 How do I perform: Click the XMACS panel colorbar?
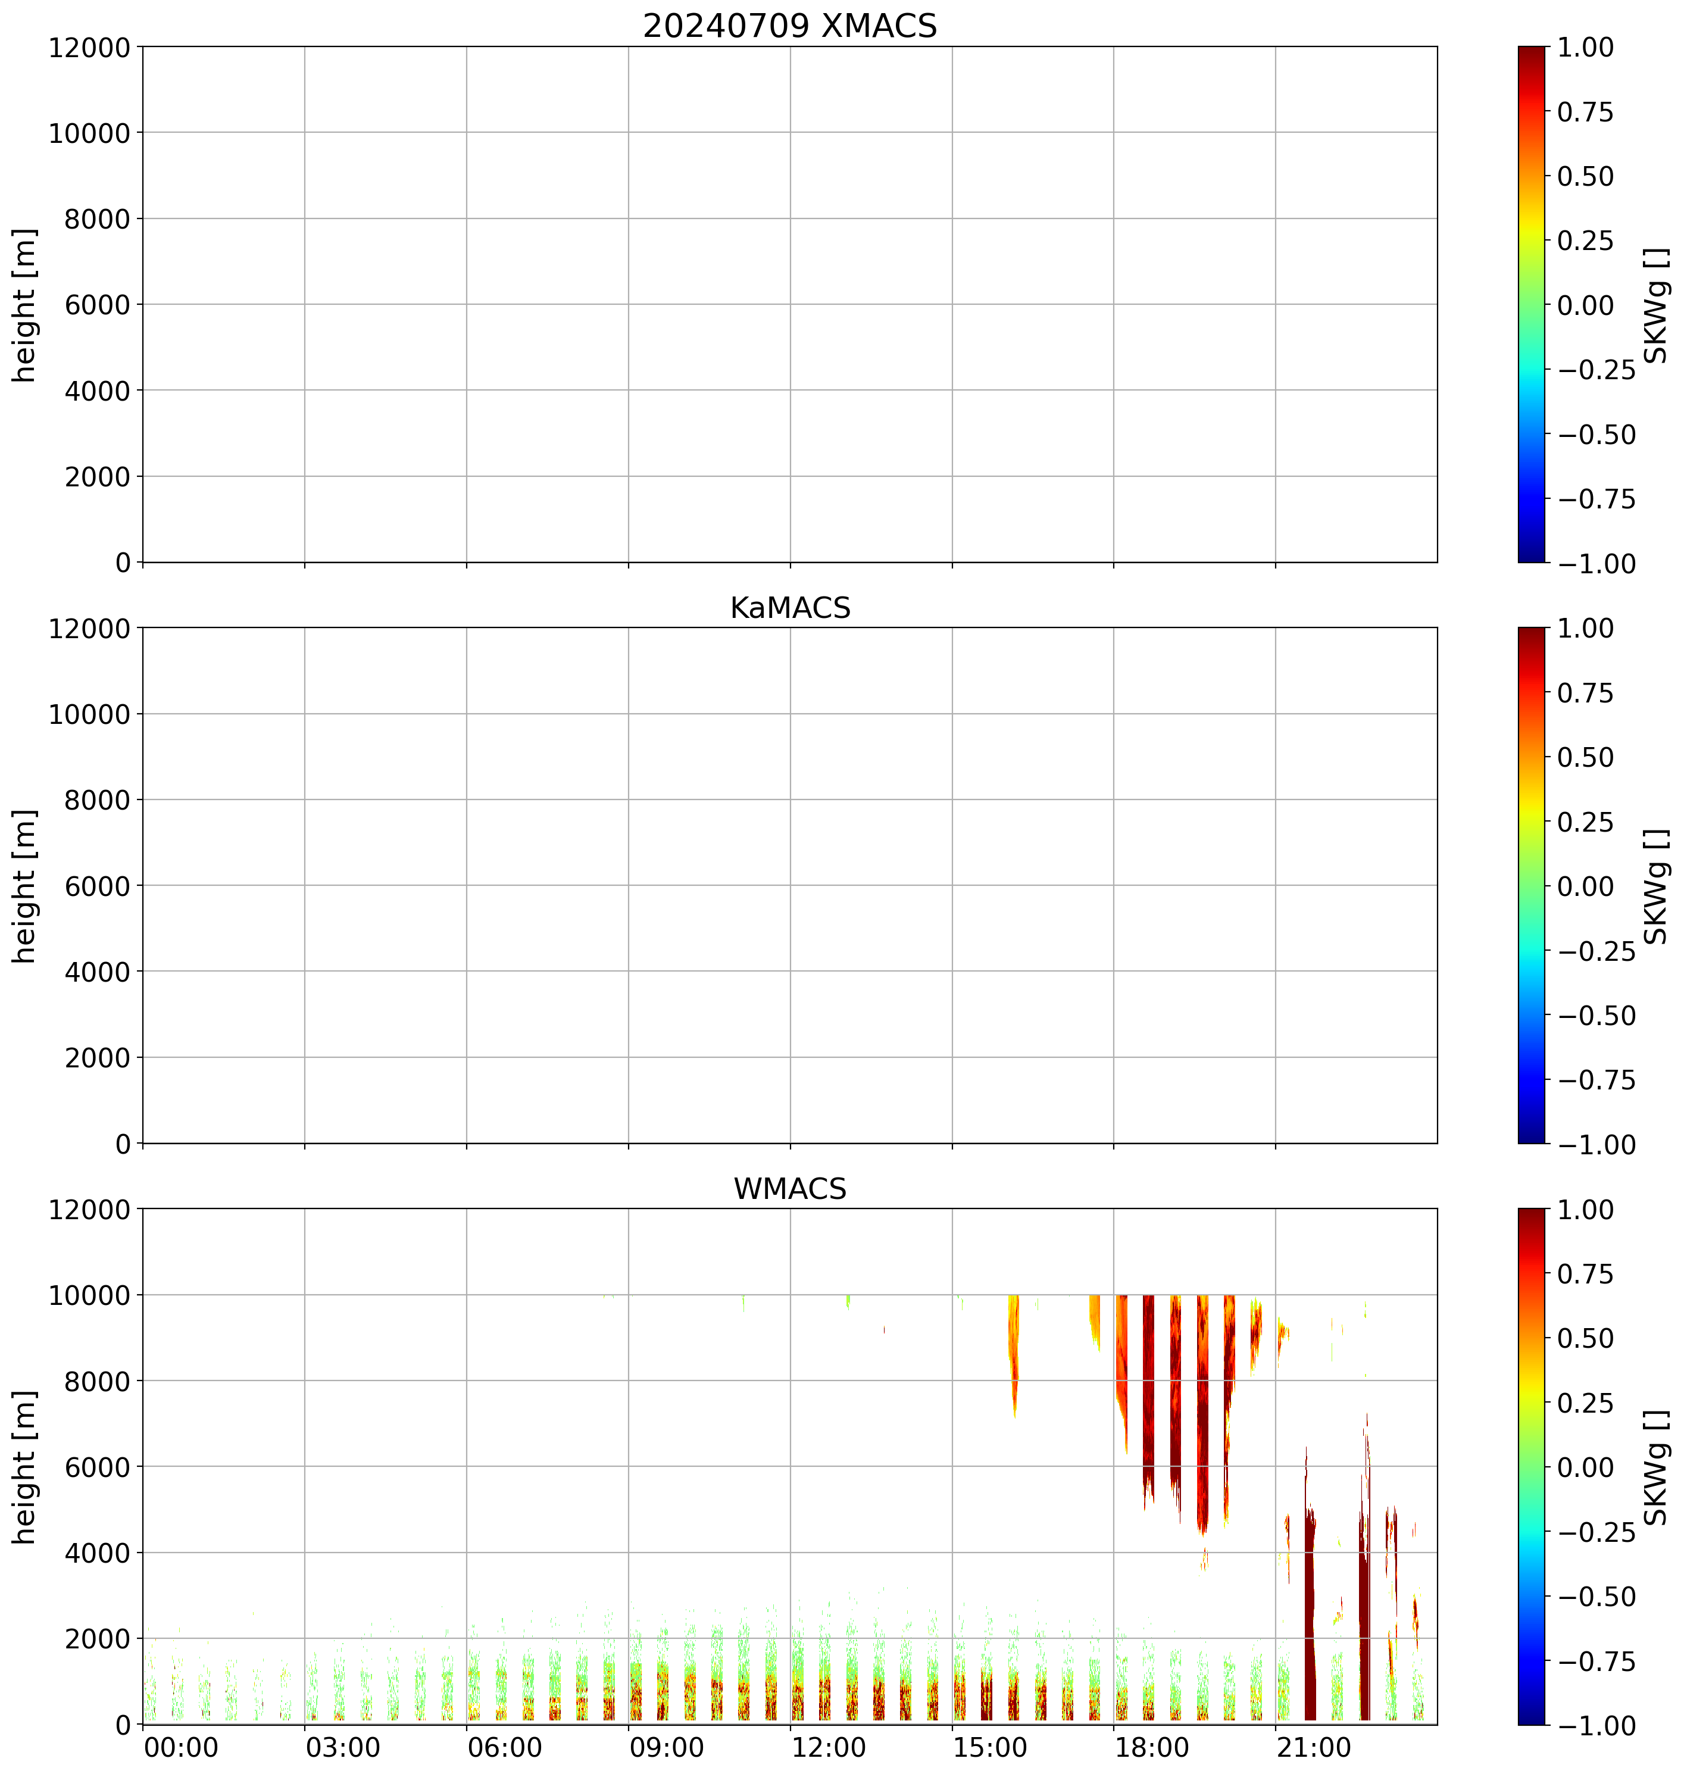(x=1532, y=304)
